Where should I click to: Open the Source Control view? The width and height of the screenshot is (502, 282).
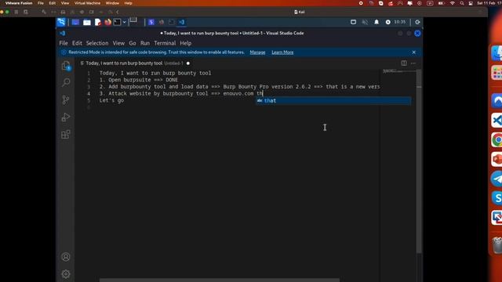click(x=66, y=99)
